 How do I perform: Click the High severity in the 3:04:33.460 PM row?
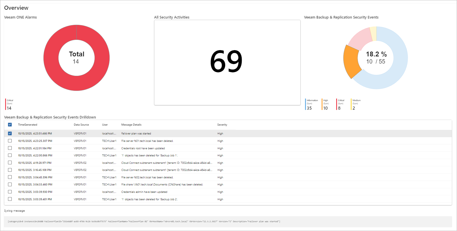tap(220, 185)
